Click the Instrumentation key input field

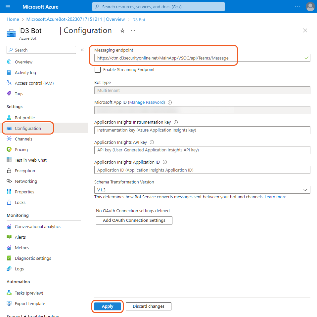point(202,130)
